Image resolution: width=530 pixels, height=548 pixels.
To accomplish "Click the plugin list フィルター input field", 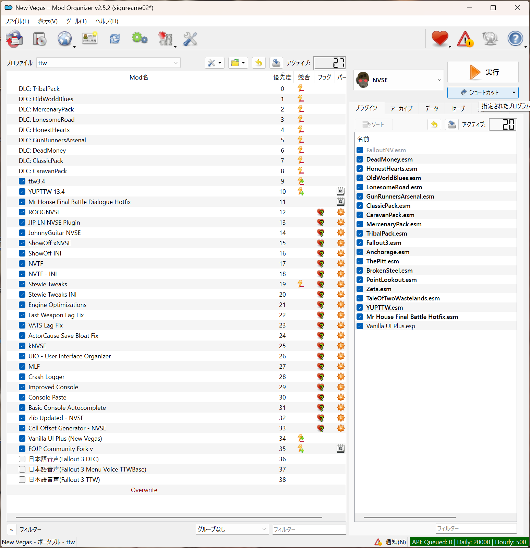I will [476, 529].
